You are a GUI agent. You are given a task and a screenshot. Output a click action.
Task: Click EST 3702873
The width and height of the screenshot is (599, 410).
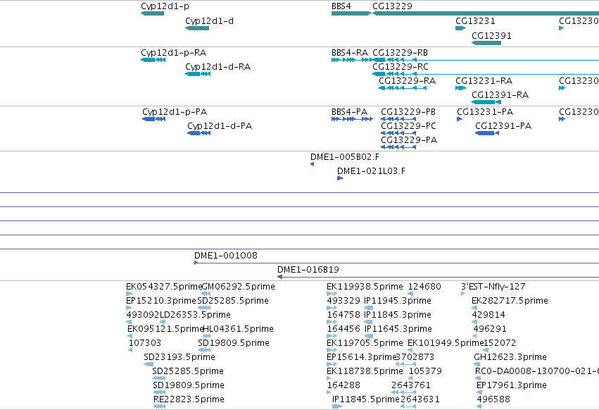[x=405, y=364]
